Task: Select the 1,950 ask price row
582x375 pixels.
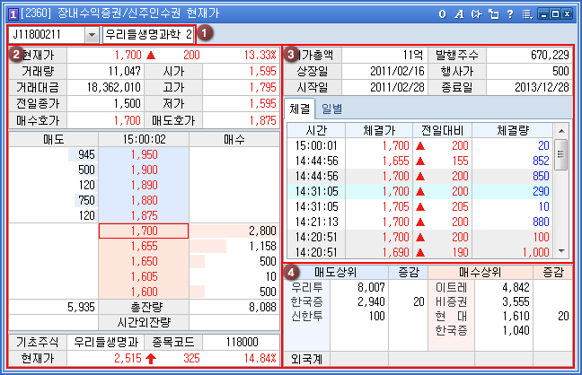Action: (x=143, y=155)
